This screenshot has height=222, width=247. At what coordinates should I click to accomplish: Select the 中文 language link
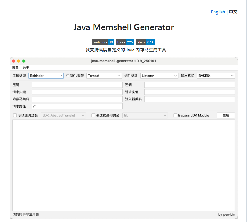(x=233, y=12)
